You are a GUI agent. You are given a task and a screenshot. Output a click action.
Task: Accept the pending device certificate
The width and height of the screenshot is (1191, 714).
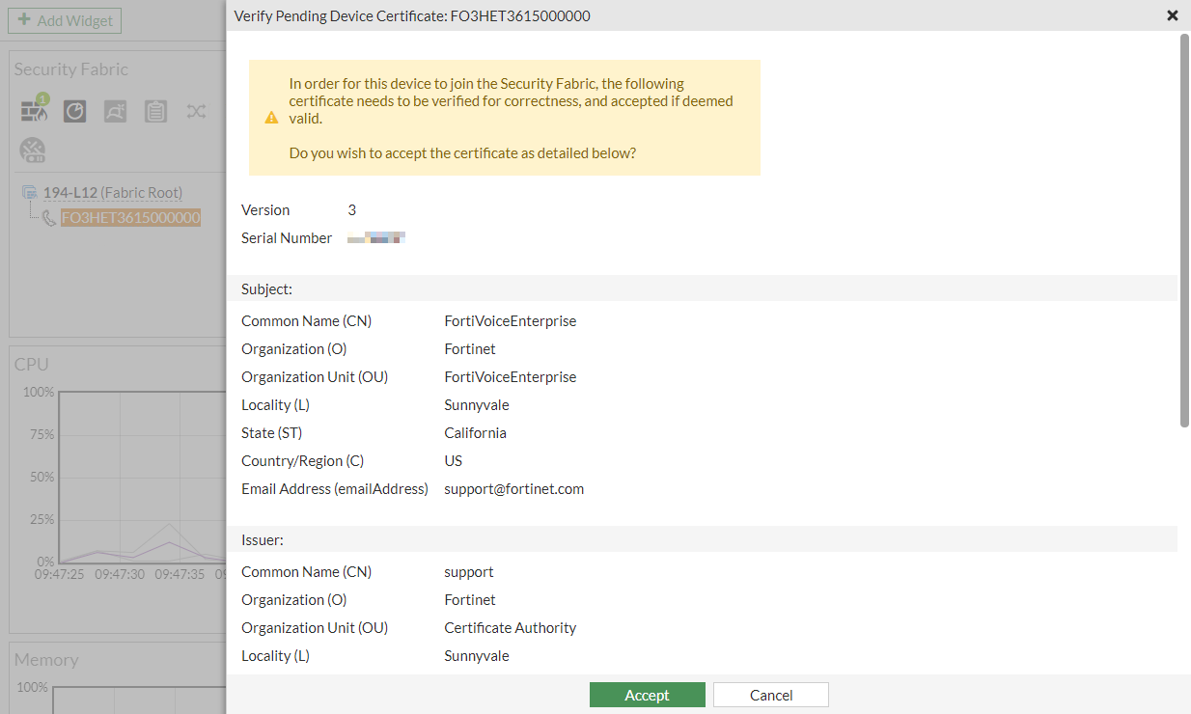coord(647,694)
